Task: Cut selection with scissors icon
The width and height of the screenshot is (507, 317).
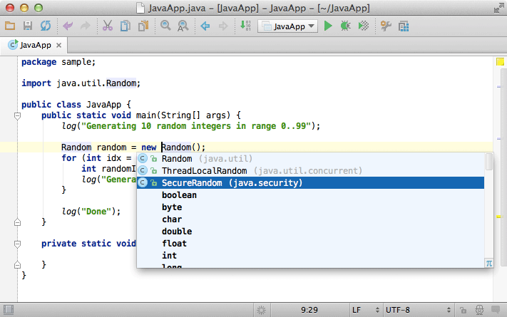Action: click(x=108, y=26)
